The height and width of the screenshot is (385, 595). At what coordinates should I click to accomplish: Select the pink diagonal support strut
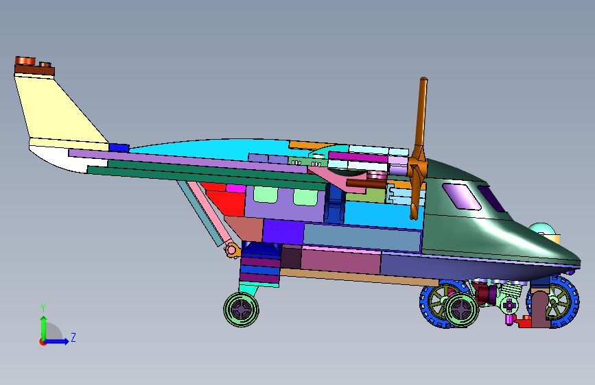pyautogui.click(x=210, y=212)
